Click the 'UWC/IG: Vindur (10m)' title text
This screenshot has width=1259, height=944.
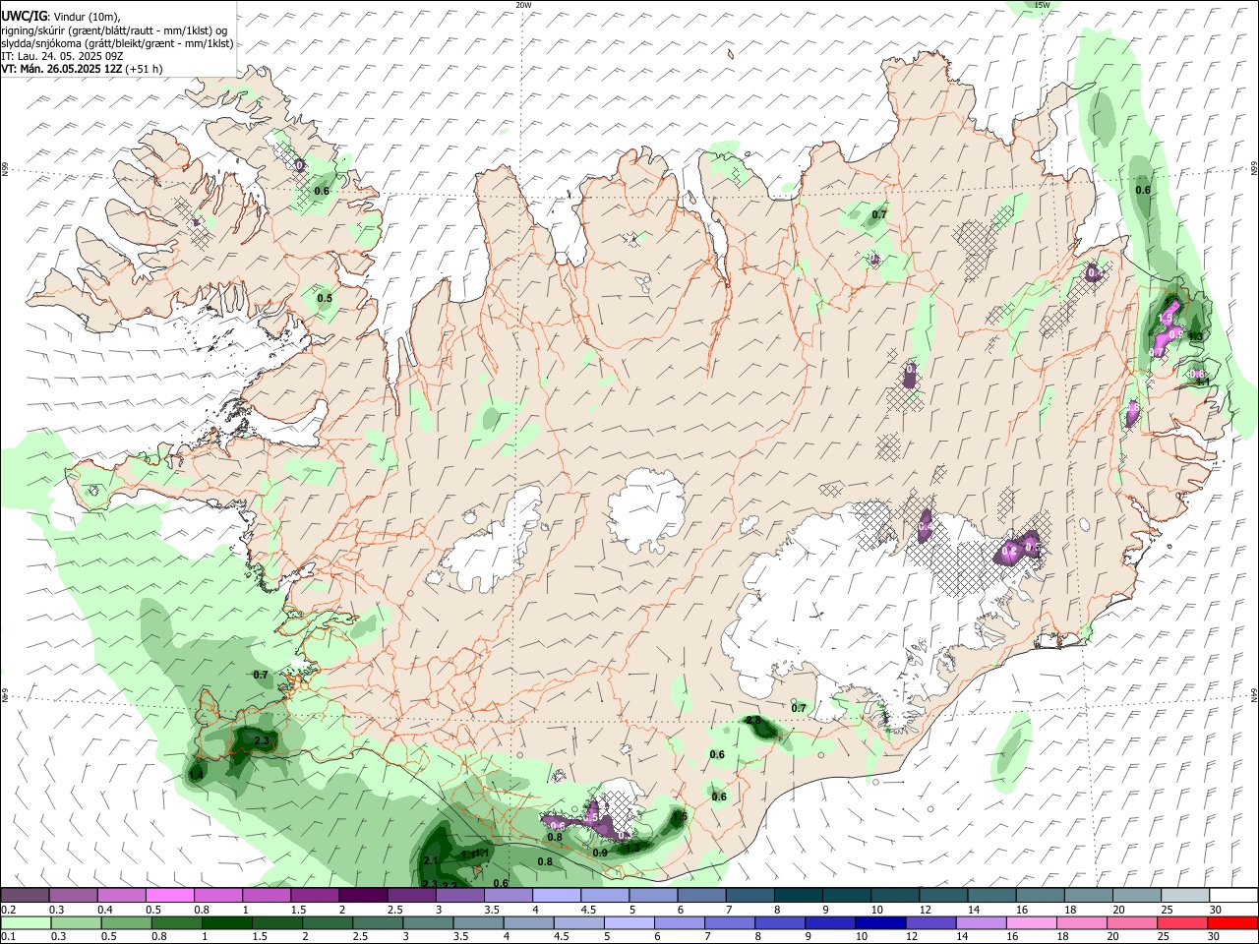coord(61,17)
